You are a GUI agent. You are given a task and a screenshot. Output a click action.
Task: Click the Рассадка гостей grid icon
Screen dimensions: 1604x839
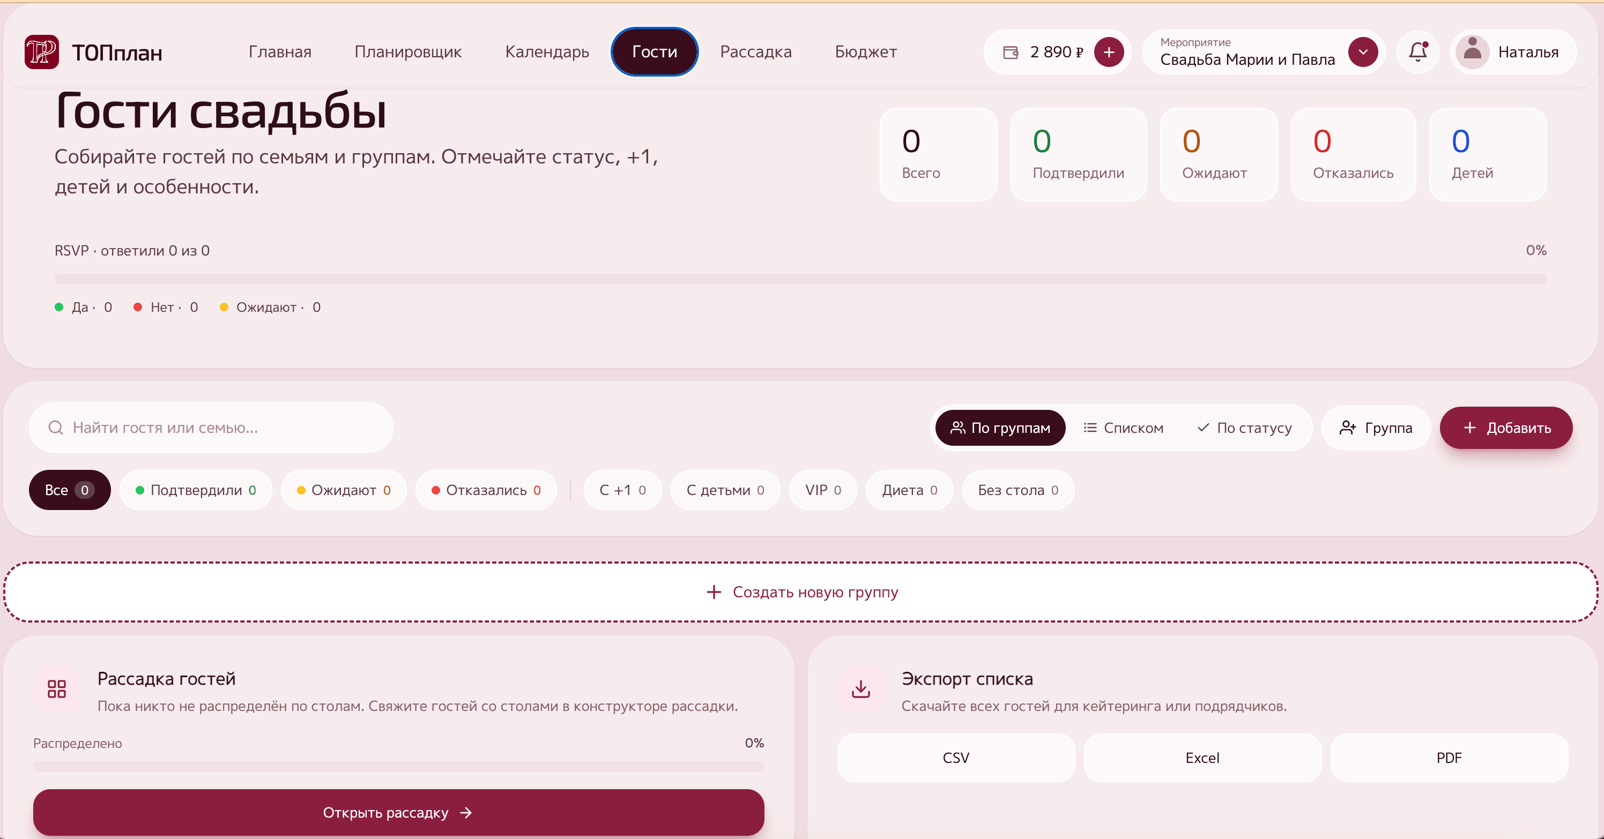pos(57,689)
